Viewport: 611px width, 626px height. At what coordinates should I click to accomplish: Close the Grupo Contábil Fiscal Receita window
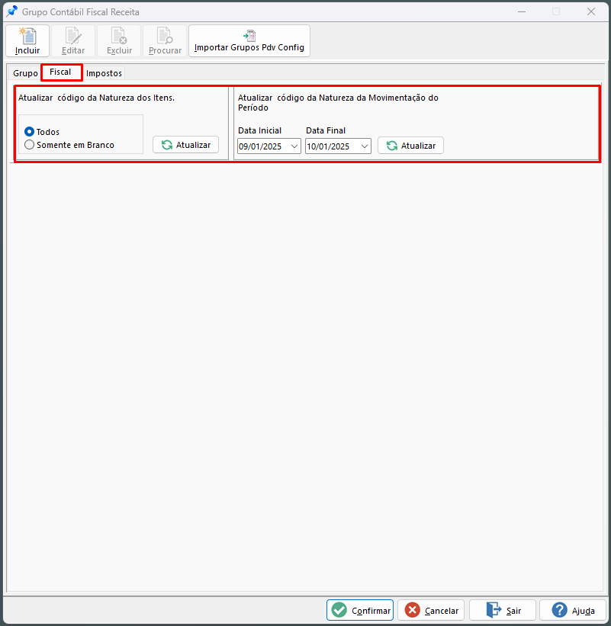591,11
